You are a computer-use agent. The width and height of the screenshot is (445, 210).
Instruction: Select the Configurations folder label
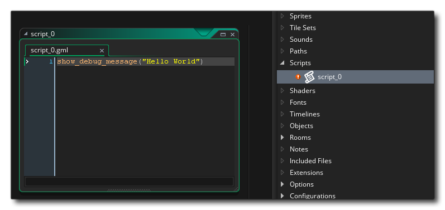pyautogui.click(x=312, y=196)
